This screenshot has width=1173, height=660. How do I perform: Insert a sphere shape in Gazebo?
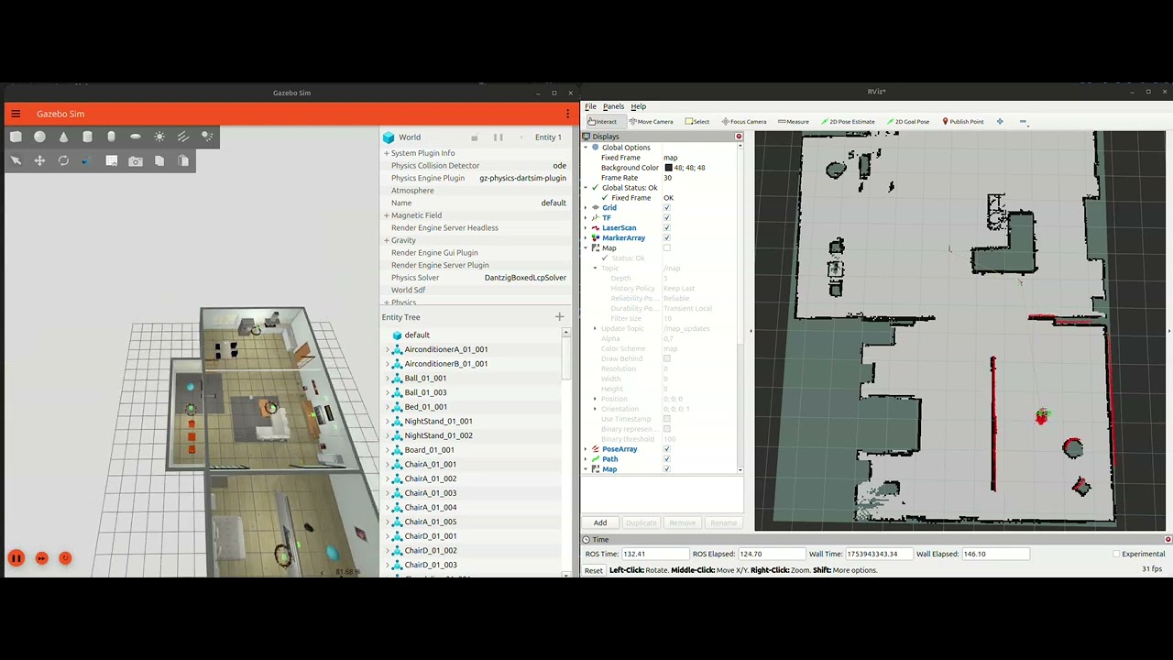38,137
